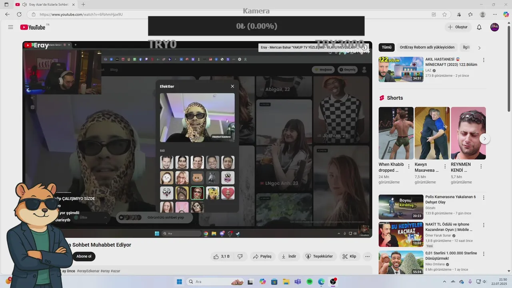Open Edge settings and more menu
The height and width of the screenshot is (288, 512).
pyautogui.click(x=494, y=14)
